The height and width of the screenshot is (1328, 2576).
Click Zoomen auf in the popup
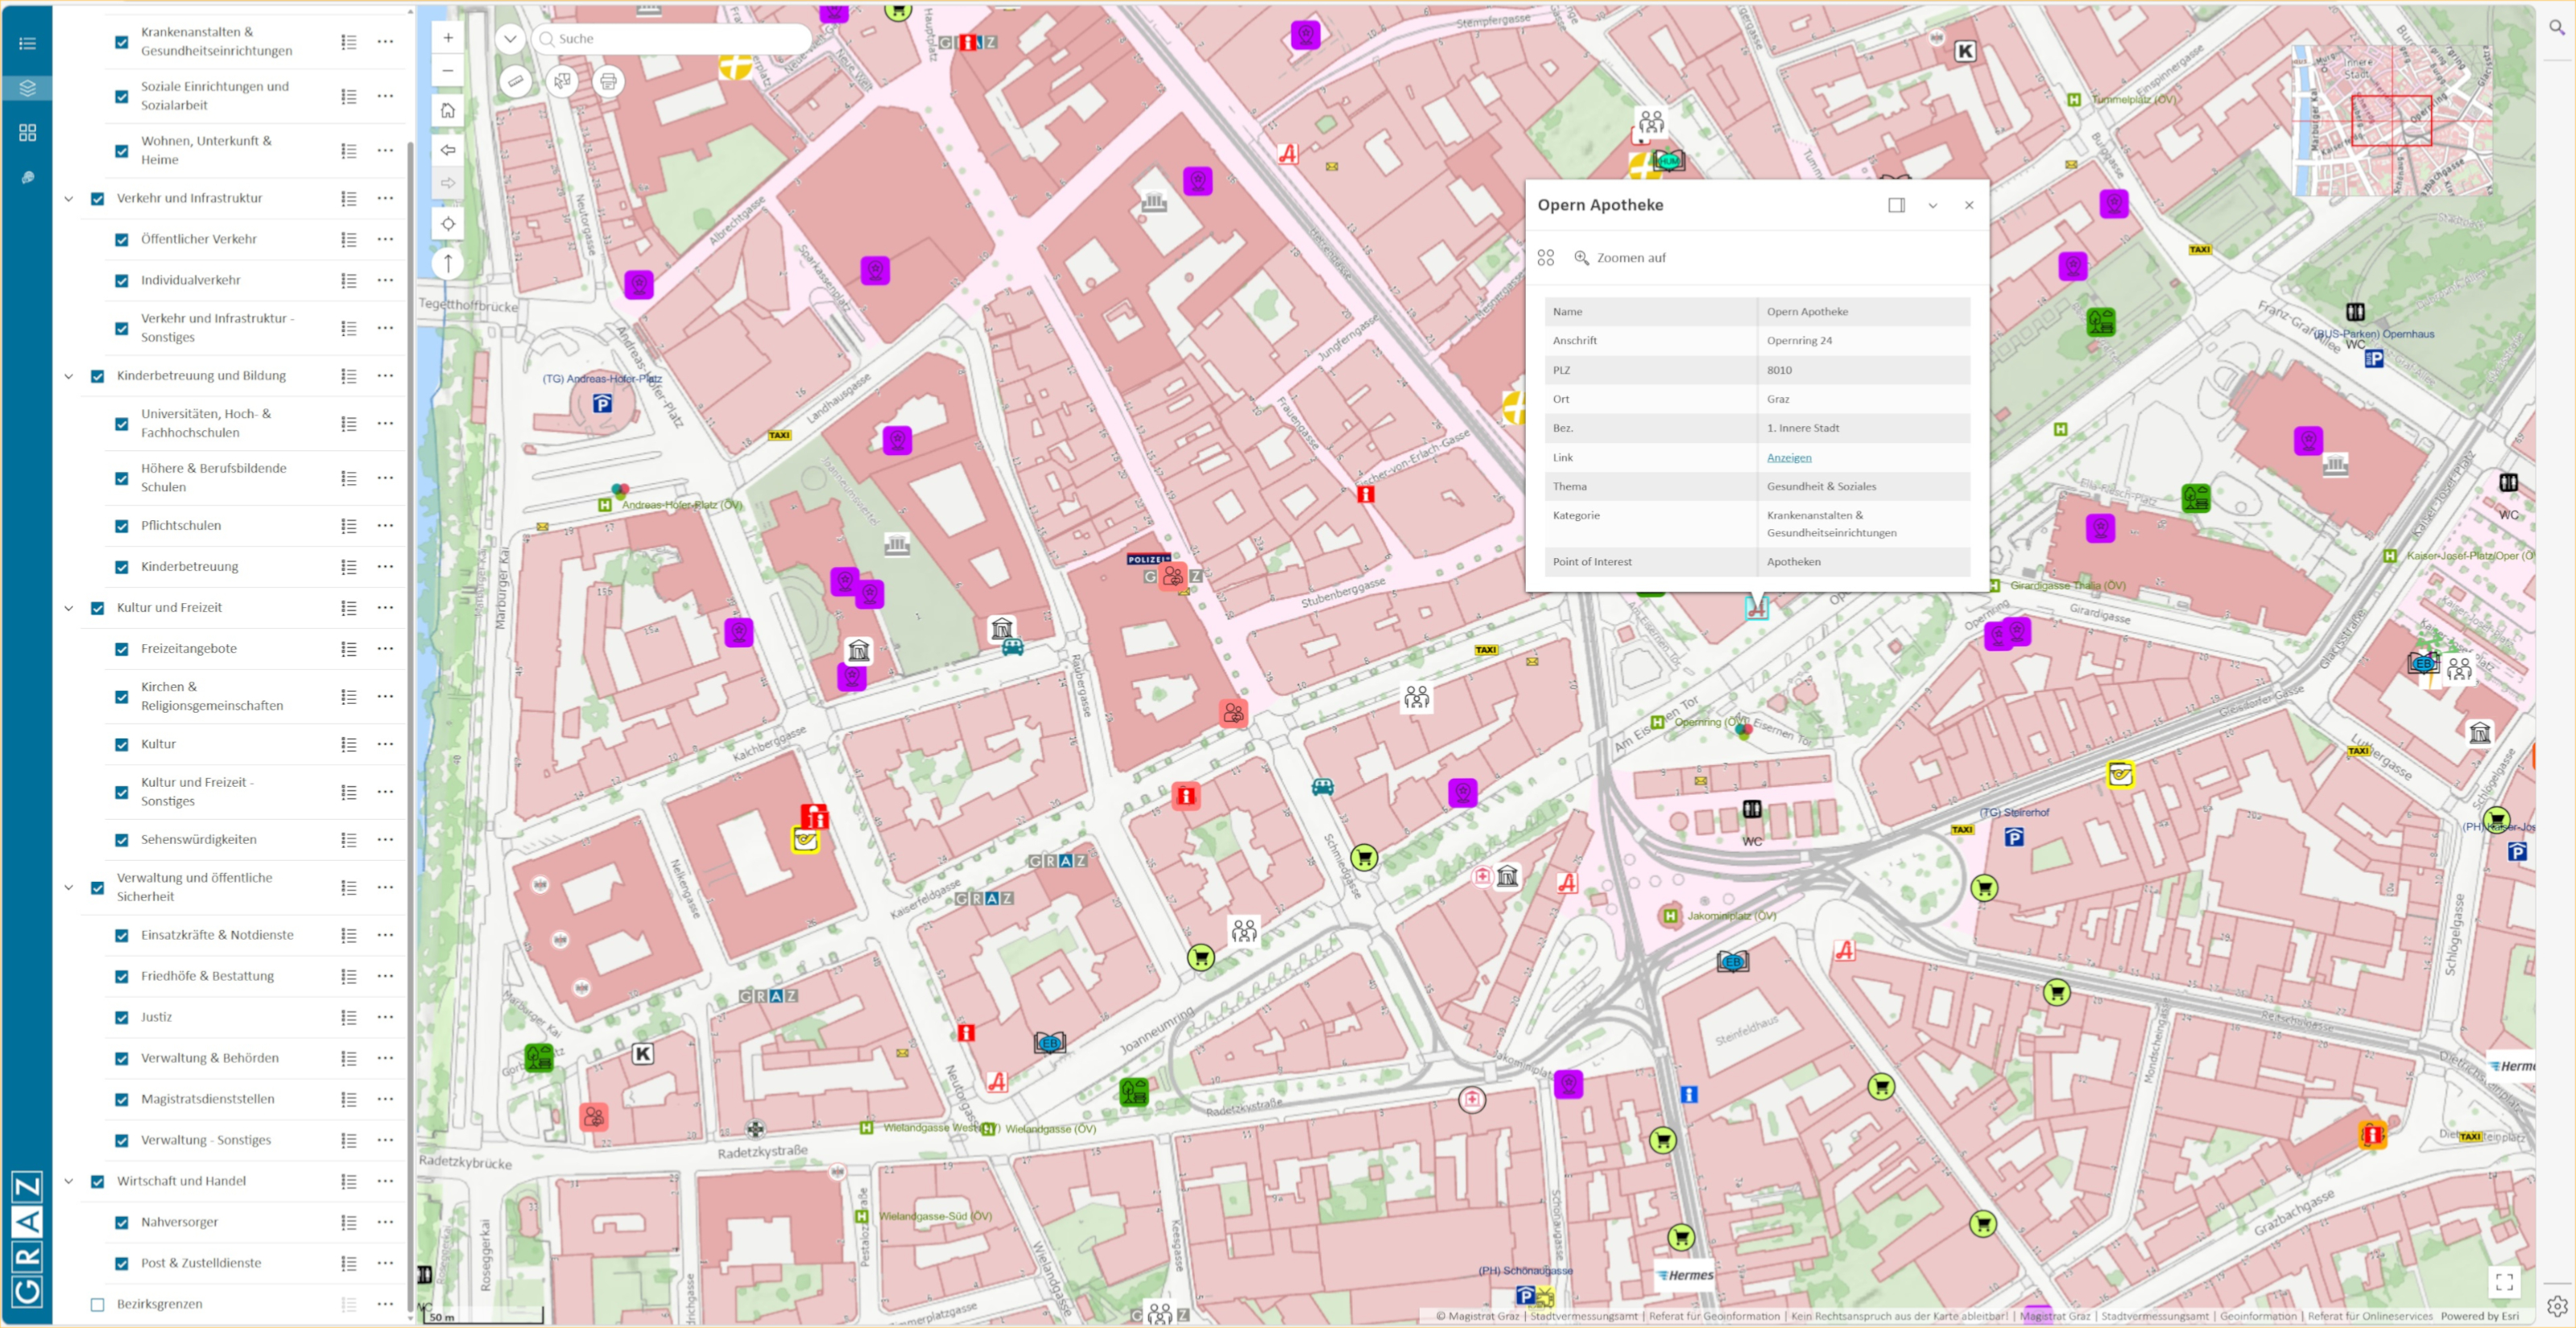coord(1620,258)
